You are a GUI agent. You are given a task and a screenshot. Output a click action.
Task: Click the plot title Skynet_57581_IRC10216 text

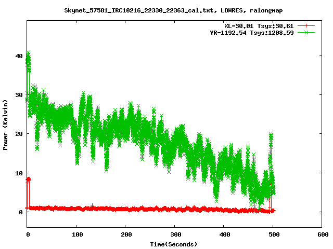[x=173, y=10]
